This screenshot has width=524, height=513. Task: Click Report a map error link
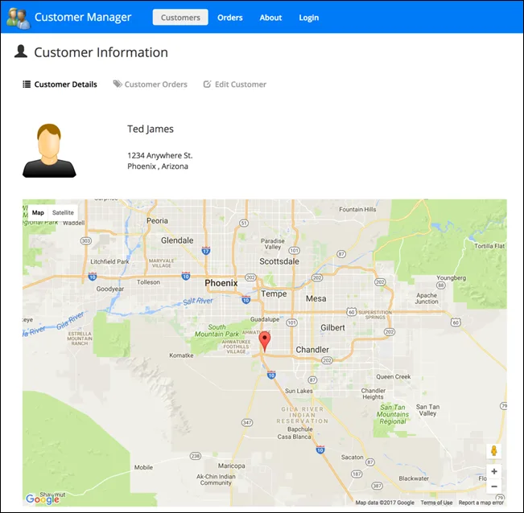[x=481, y=503]
